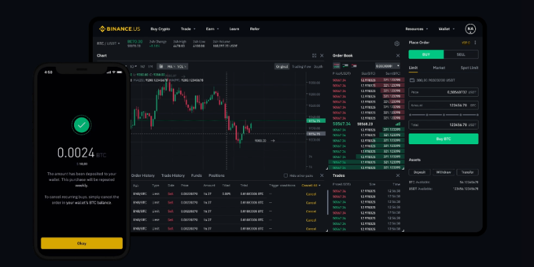Screen dimensions: 534x267
Task: Open Buy Crypto in the navigation bar
Action: (x=160, y=29)
